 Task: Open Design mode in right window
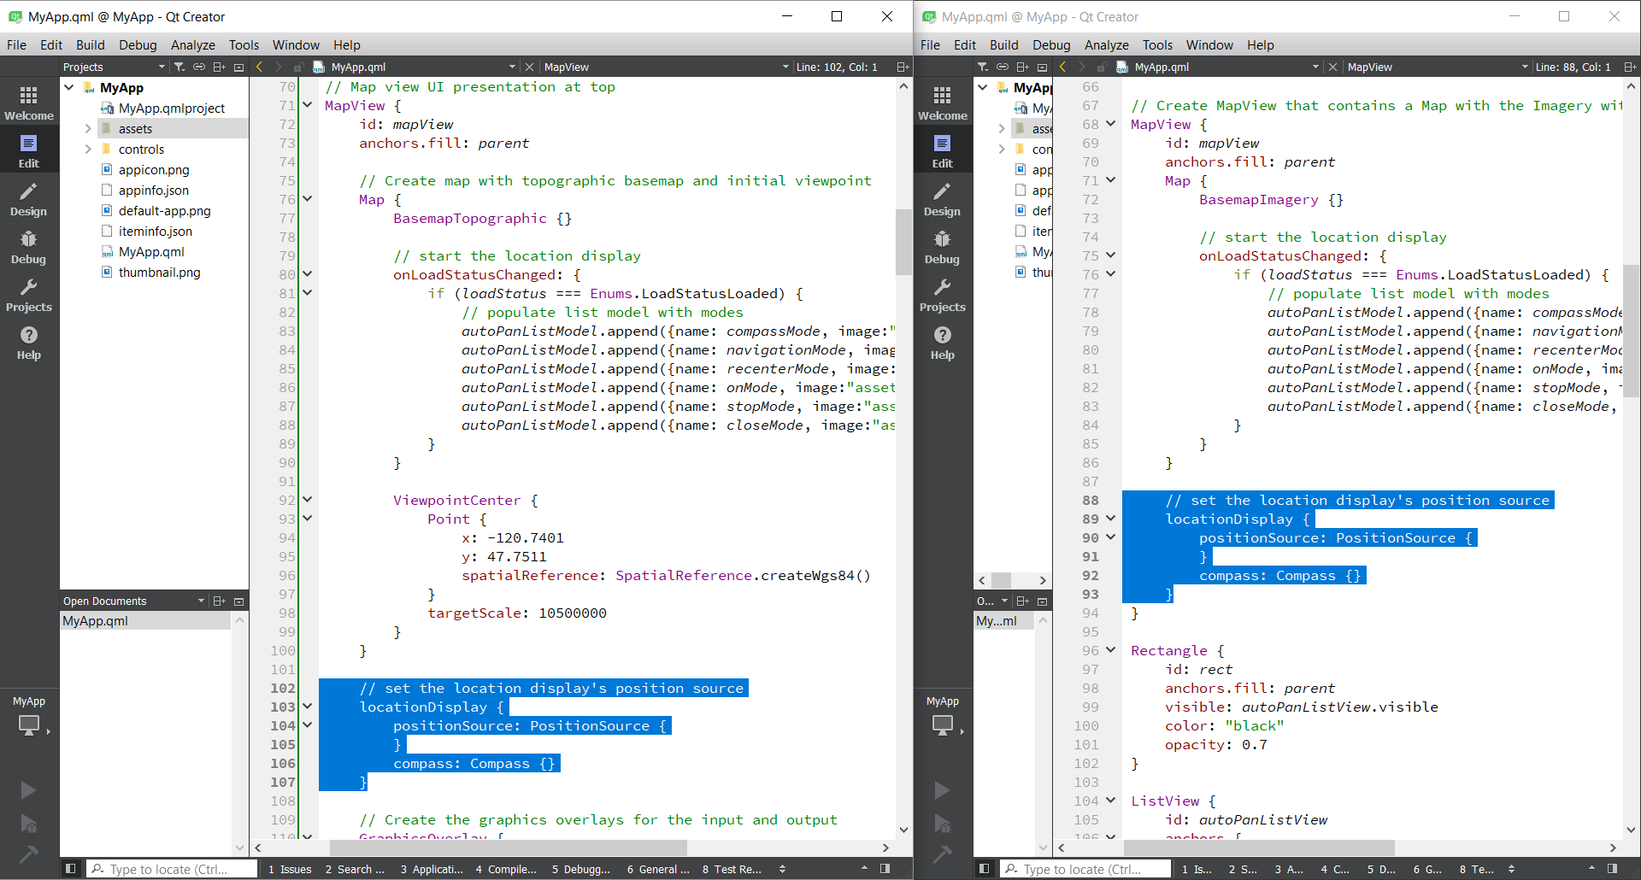(943, 198)
